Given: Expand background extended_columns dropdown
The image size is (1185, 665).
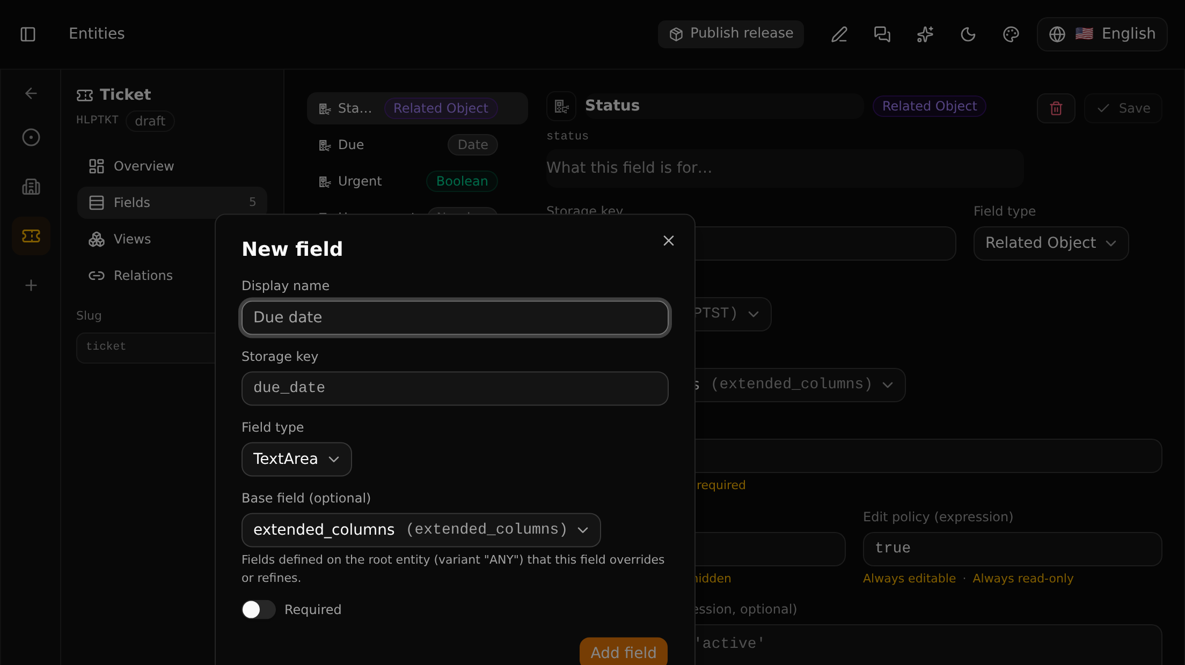Looking at the screenshot, I should (x=800, y=385).
